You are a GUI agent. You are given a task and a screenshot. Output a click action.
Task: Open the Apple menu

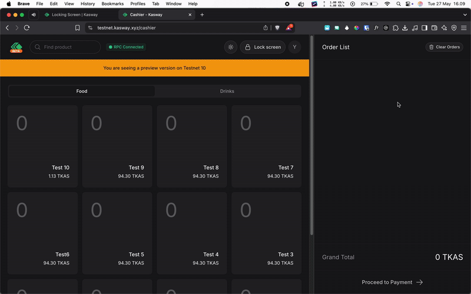[9, 4]
